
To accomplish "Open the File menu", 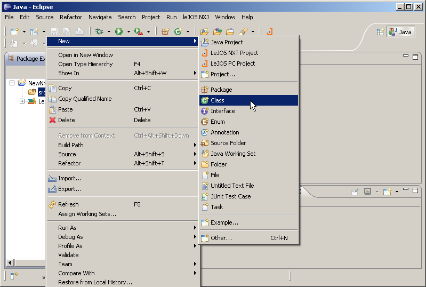I will (9, 17).
